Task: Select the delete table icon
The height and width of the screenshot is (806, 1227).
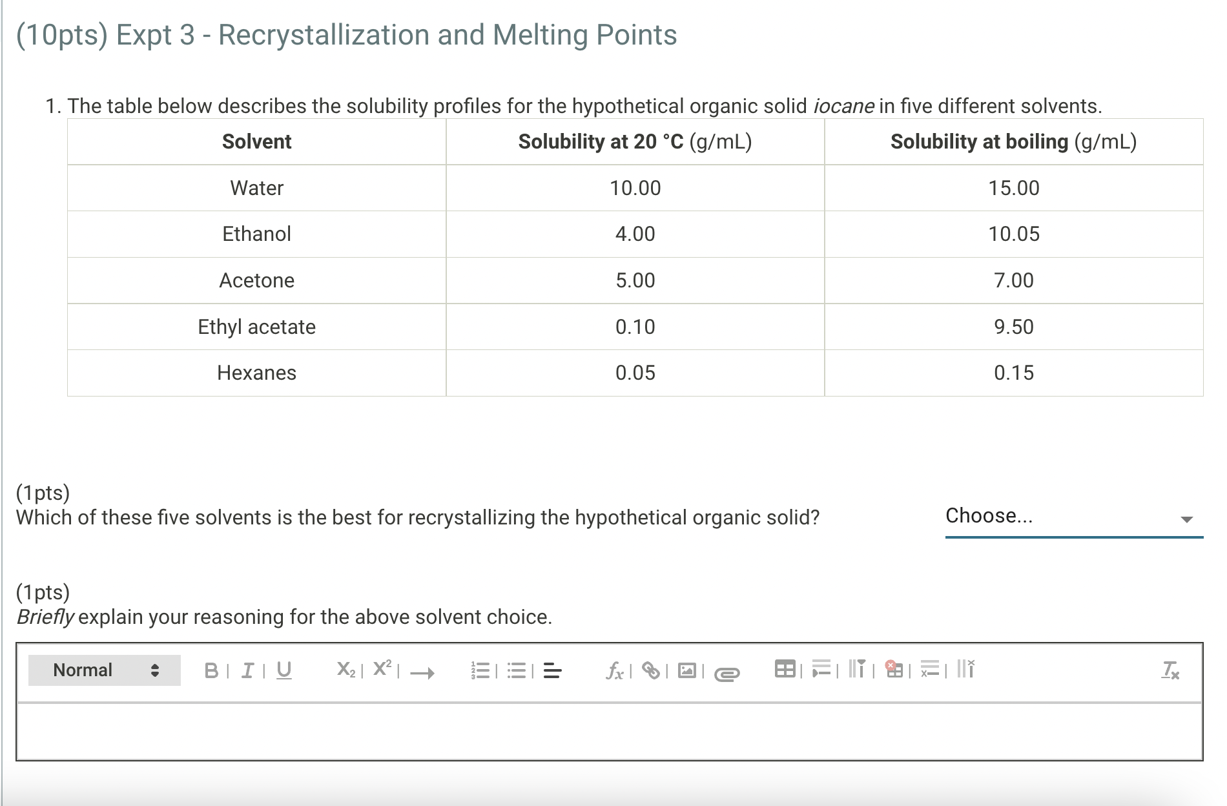Action: pyautogui.click(x=894, y=670)
